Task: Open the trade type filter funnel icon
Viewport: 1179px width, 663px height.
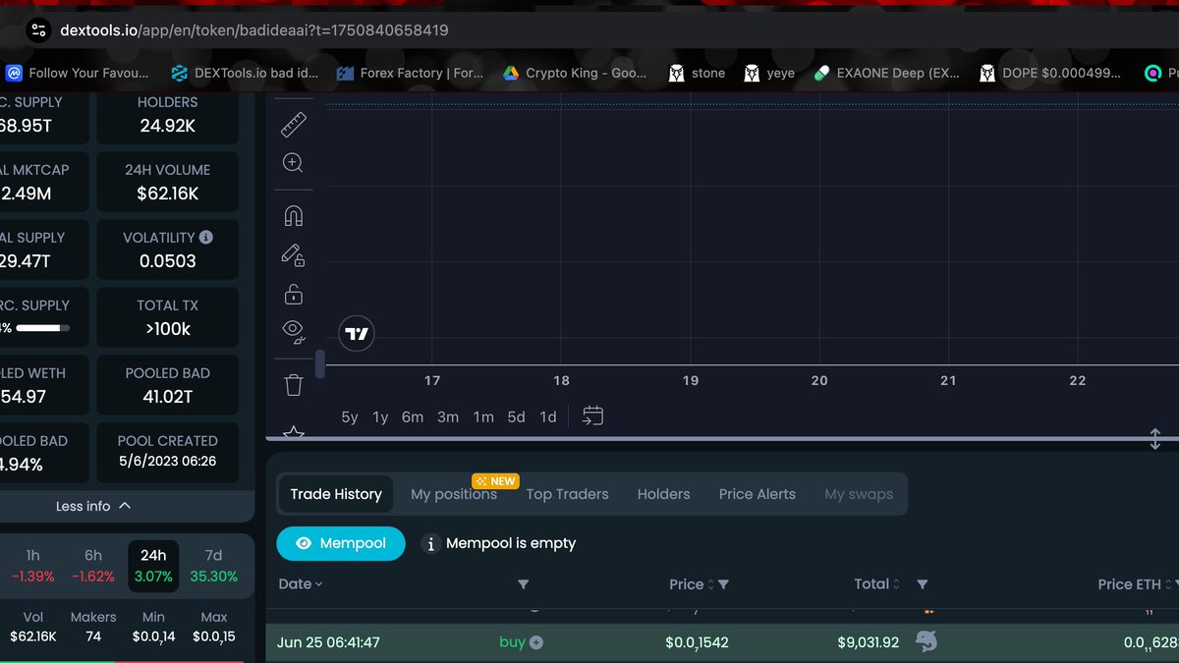Action: 523,584
